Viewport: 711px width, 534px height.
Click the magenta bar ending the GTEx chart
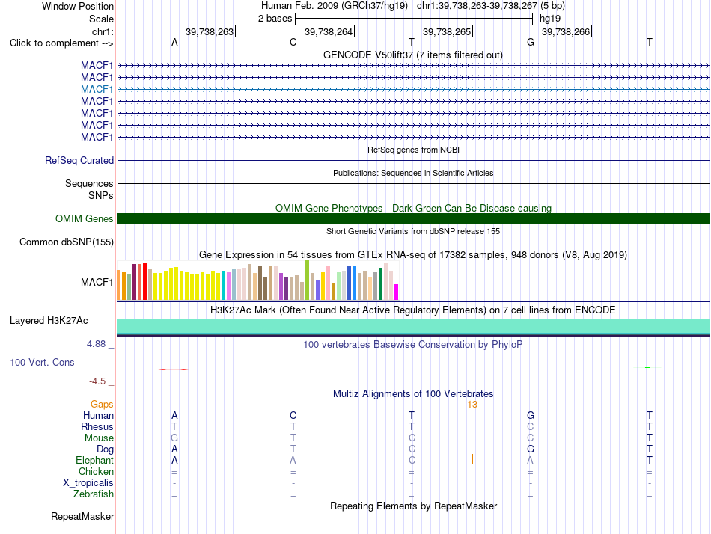(397, 292)
